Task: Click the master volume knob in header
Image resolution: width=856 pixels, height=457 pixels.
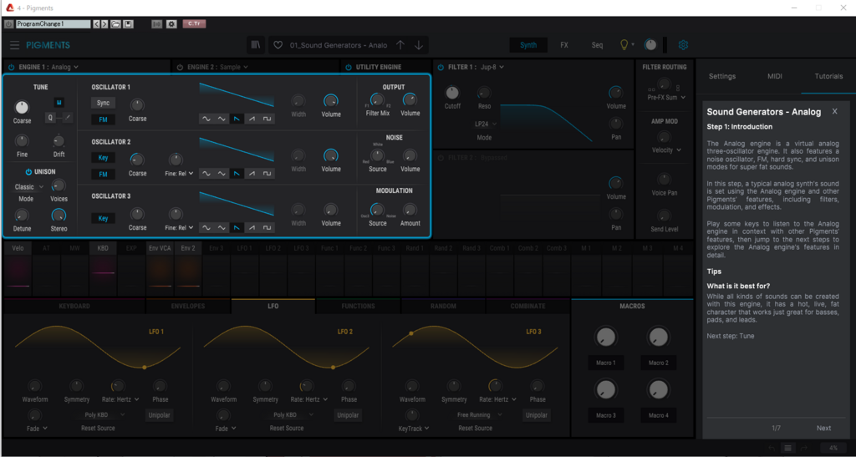Action: [650, 45]
